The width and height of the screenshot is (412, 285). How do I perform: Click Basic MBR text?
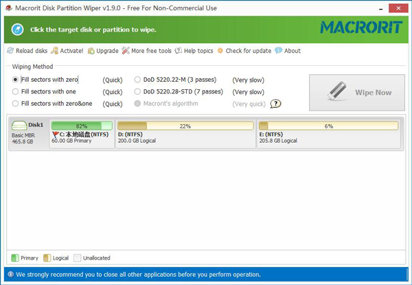point(23,135)
